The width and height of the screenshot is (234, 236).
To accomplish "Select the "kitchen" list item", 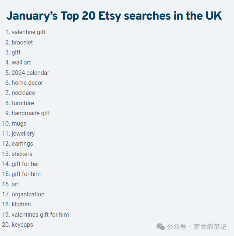I will click(21, 205).
